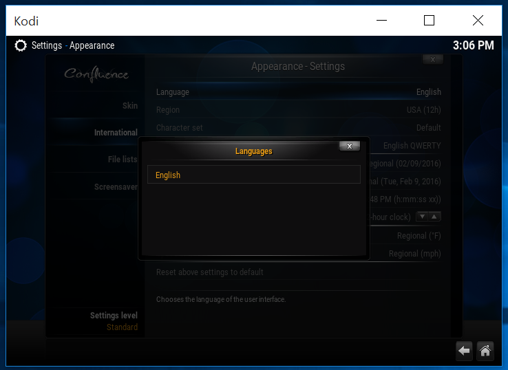508x370 pixels.
Task: Click the long date format Tue, Feb 9, 2016
Action: [x=405, y=182]
